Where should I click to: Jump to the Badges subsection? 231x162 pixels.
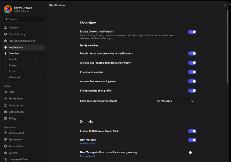(13, 65)
